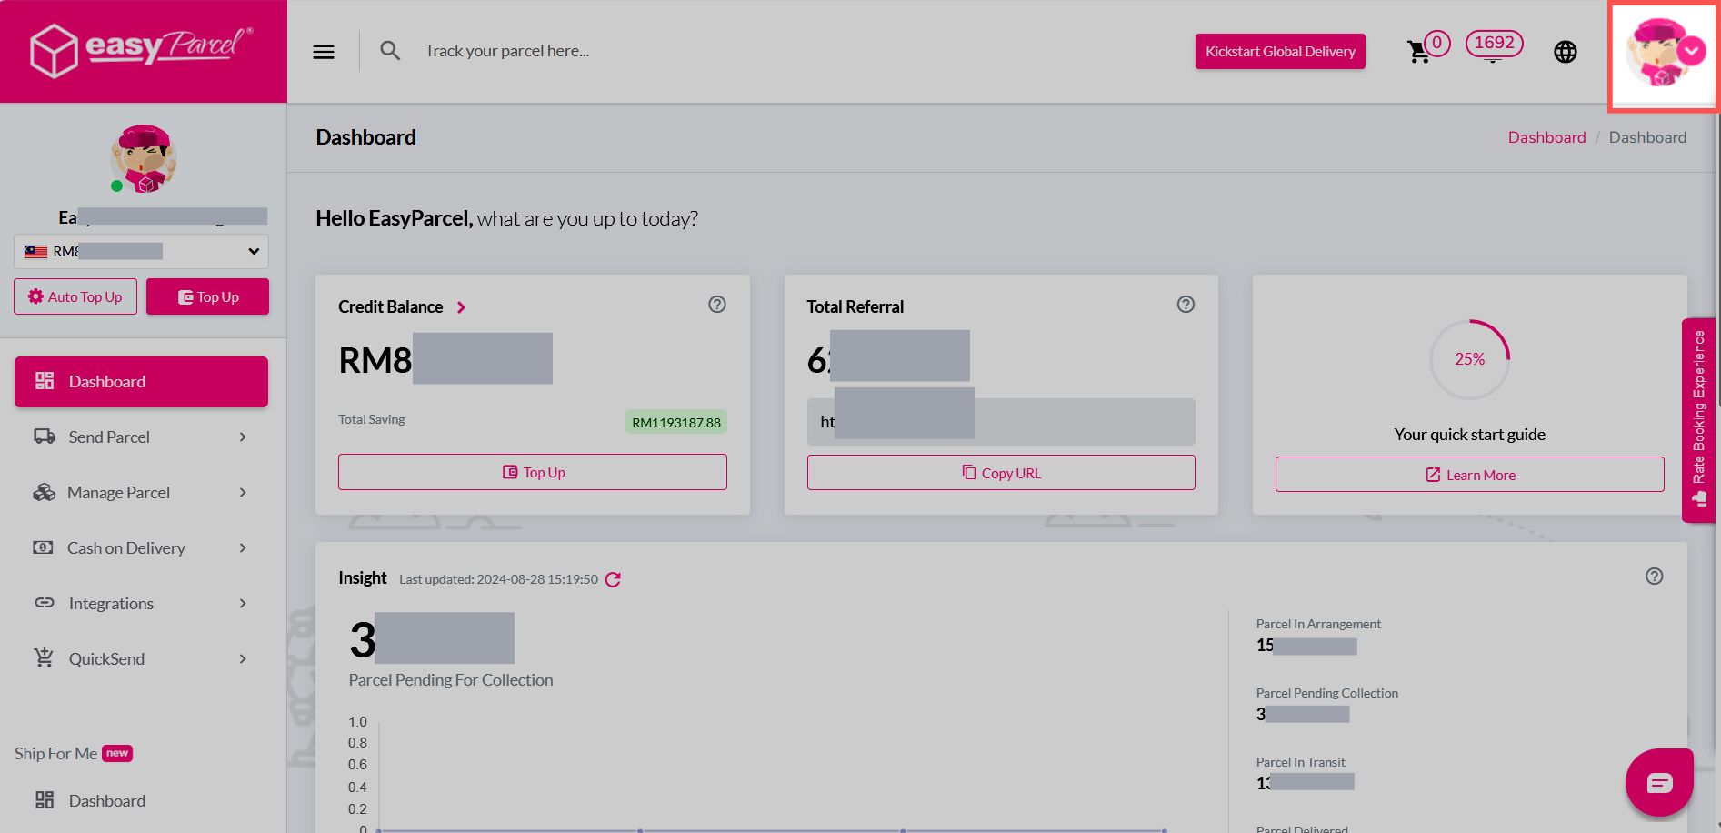Expand the Send Parcel chevron
Viewport: 1721px width, 833px height.
point(243,437)
